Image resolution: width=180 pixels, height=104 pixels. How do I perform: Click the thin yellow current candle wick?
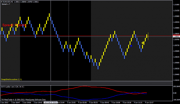click(148, 36)
